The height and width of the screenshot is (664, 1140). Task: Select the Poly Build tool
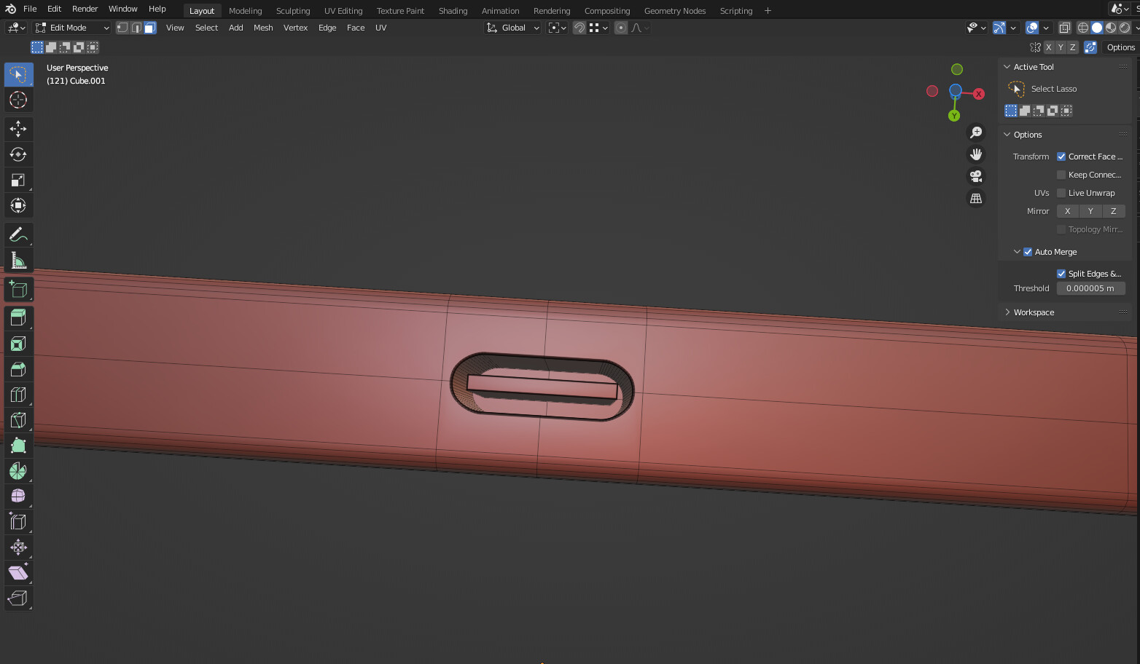pos(18,446)
